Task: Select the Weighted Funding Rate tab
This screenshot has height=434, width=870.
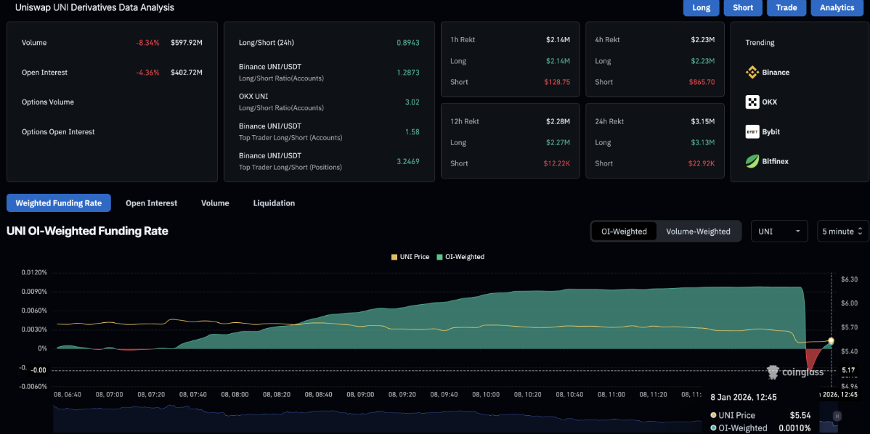Action: 59,203
